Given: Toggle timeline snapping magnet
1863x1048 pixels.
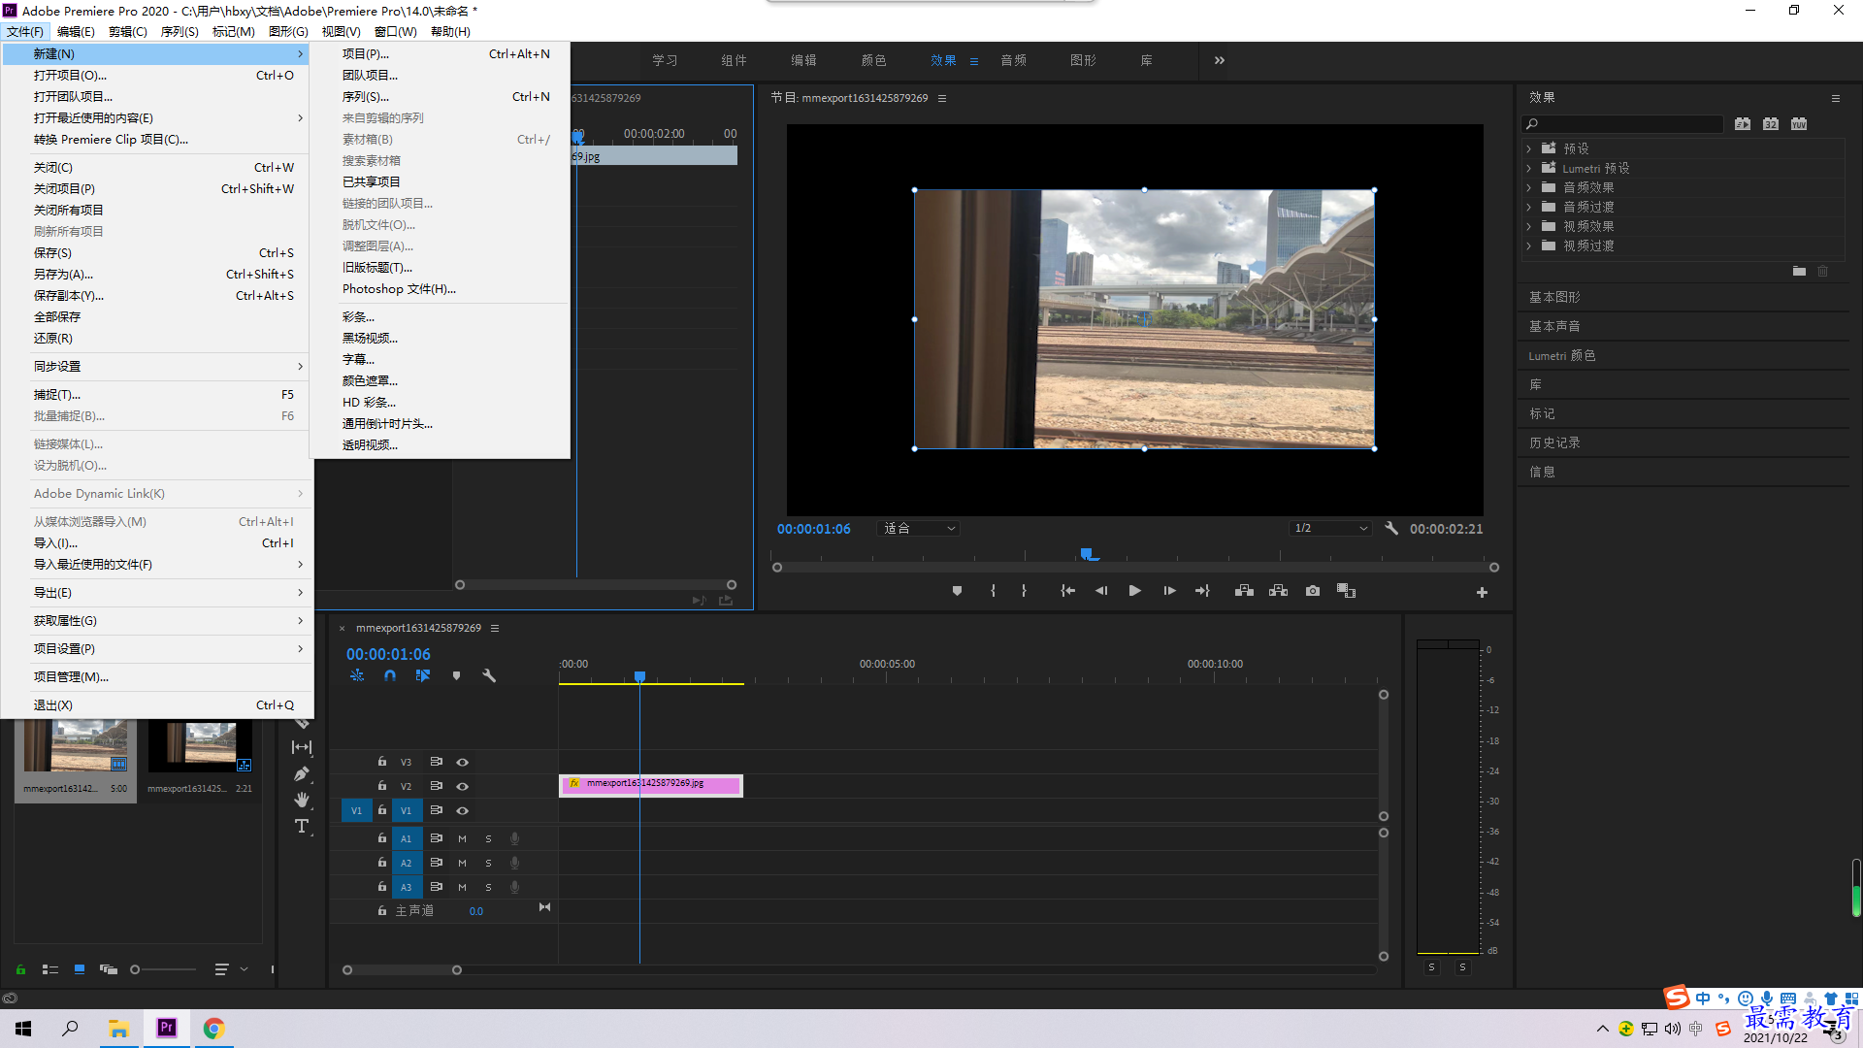Looking at the screenshot, I should [x=390, y=675].
